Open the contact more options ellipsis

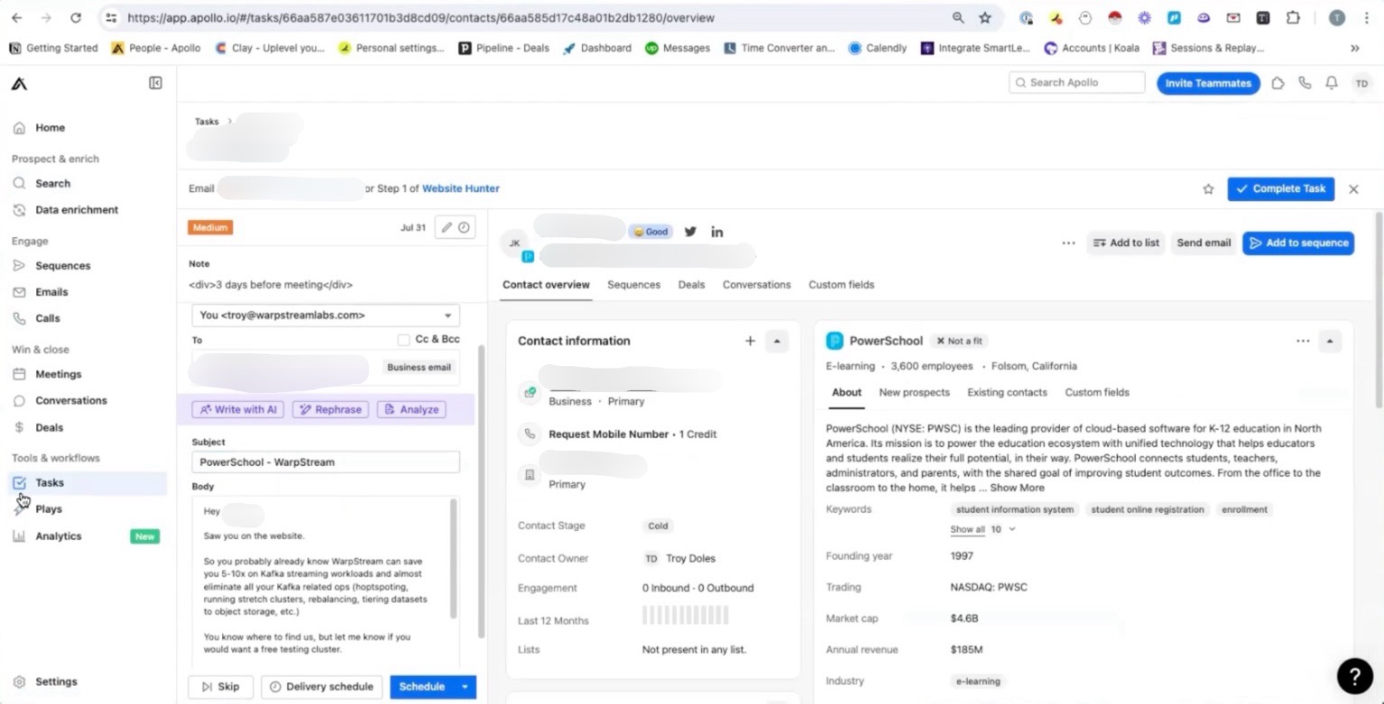[1069, 242]
